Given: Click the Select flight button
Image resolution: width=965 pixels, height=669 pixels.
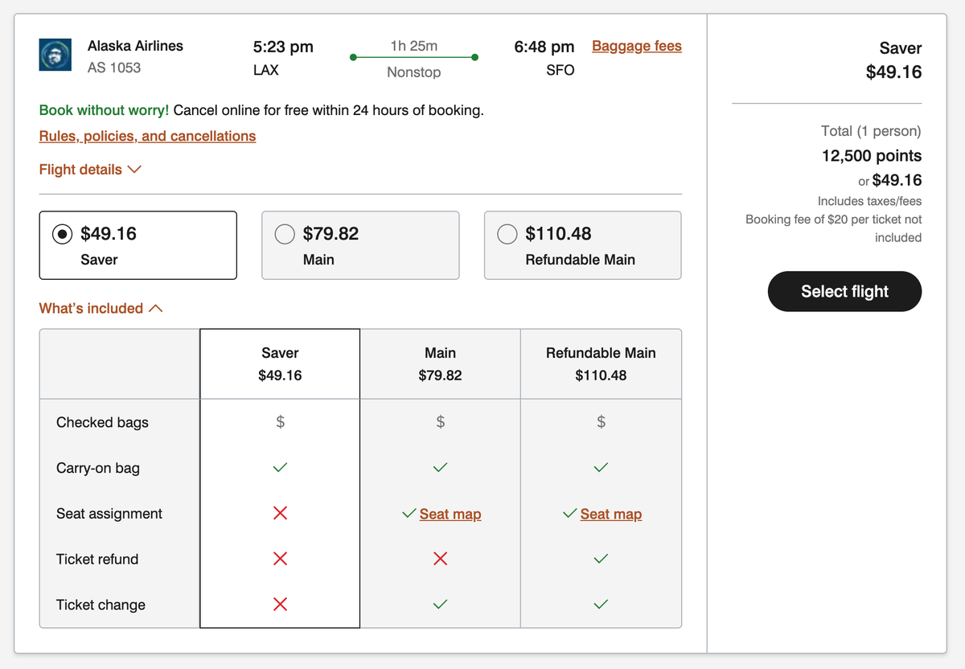Looking at the screenshot, I should [x=844, y=291].
